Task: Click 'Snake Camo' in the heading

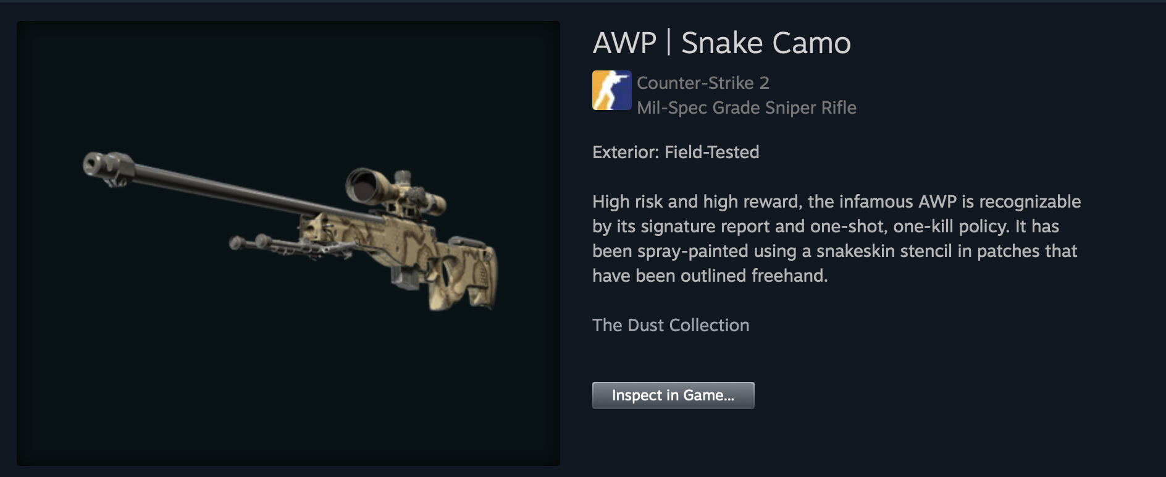Action: [766, 43]
